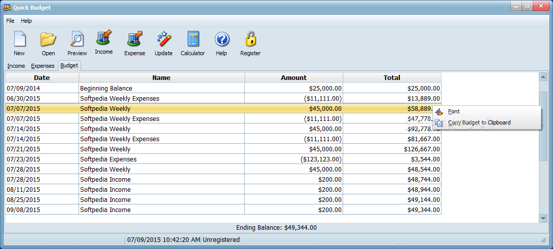Click the status bar date and time
This screenshot has width=553, height=249.
coord(164,240)
